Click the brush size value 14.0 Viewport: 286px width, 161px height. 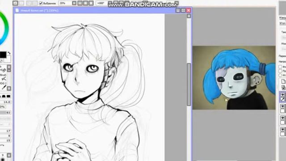point(5,102)
